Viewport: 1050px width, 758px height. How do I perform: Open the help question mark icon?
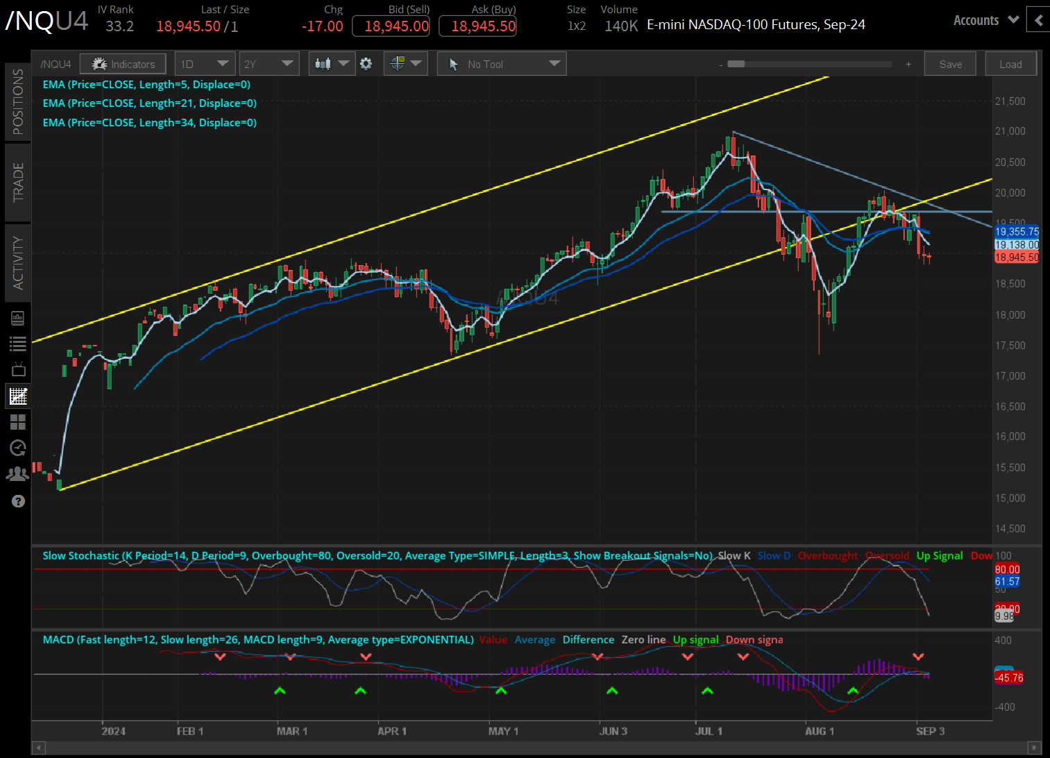point(17,501)
